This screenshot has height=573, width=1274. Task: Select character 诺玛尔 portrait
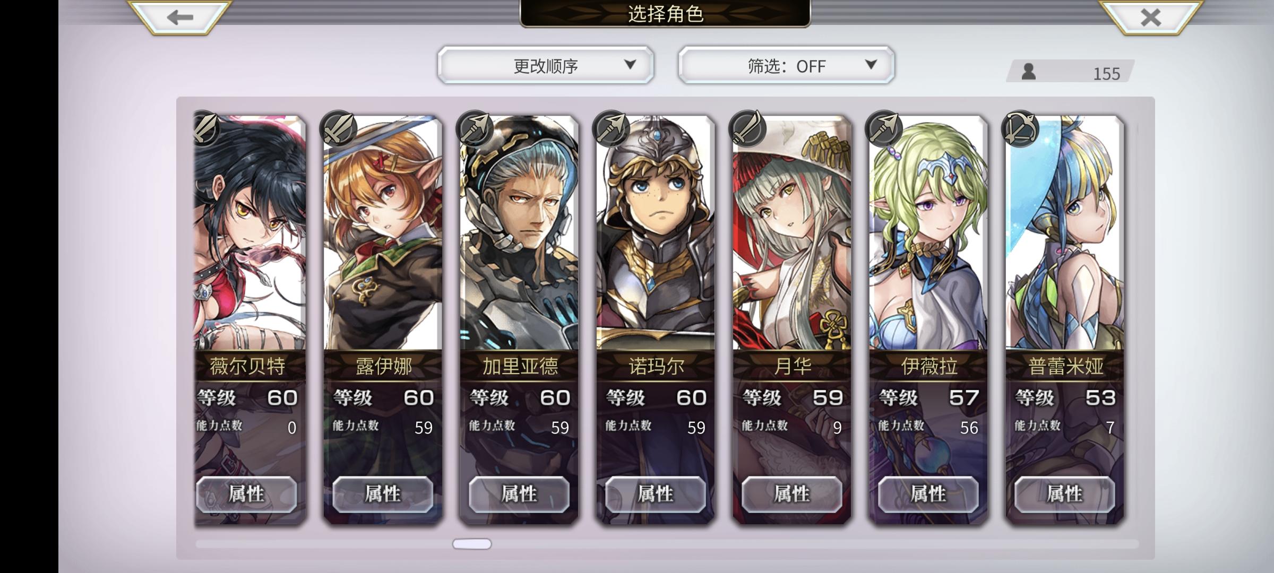[x=655, y=233]
